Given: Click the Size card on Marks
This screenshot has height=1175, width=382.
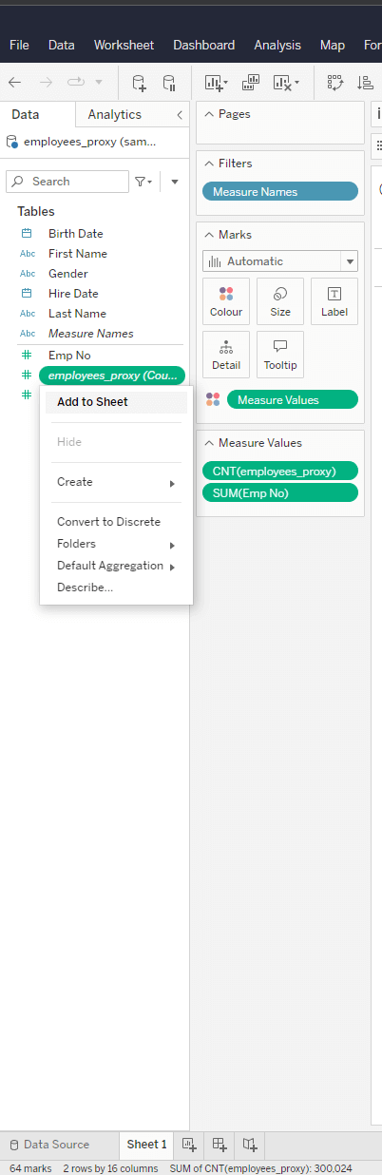Looking at the screenshot, I should [x=280, y=301].
